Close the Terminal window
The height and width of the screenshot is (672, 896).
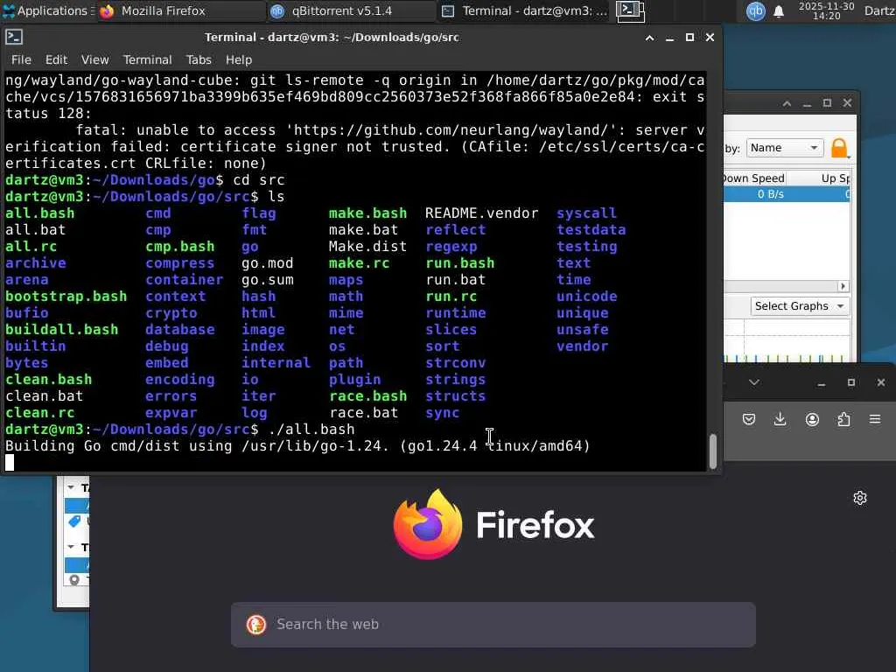point(710,38)
